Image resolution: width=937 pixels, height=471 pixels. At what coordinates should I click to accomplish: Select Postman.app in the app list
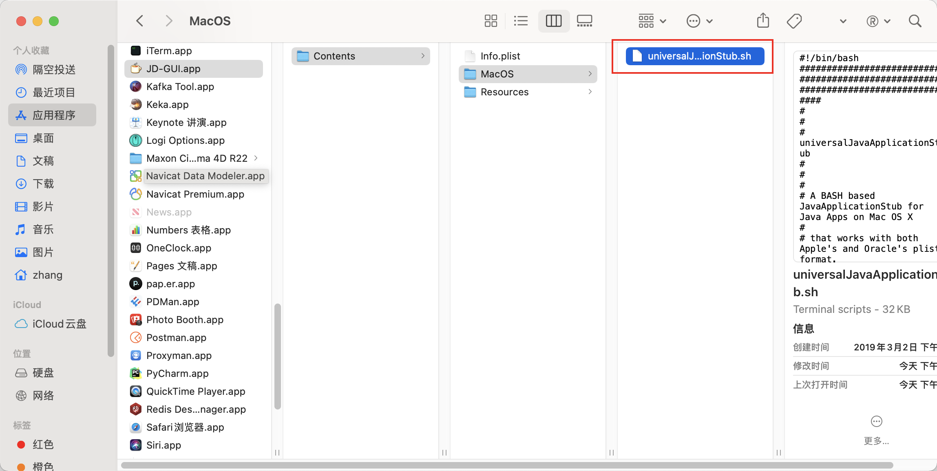[x=176, y=337]
